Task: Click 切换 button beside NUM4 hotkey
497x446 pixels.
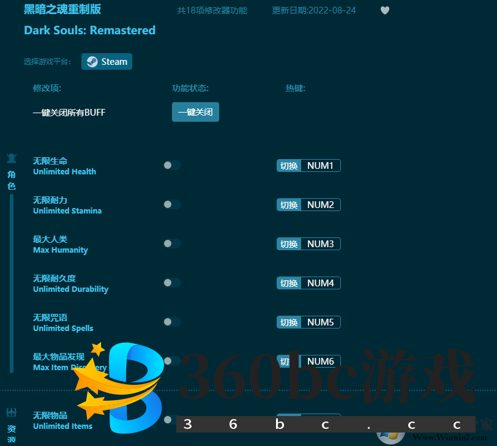Action: pos(289,283)
